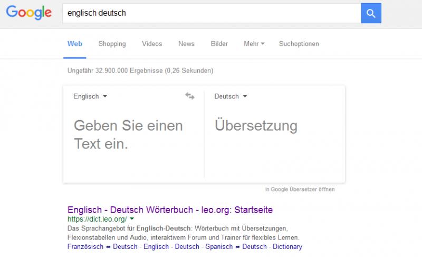
Task: Open the 'Englisch - Deutsch' sitelink
Action: click(x=171, y=246)
